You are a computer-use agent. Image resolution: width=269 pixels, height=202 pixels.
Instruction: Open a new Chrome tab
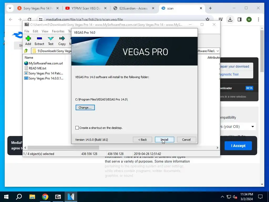(x=210, y=8)
